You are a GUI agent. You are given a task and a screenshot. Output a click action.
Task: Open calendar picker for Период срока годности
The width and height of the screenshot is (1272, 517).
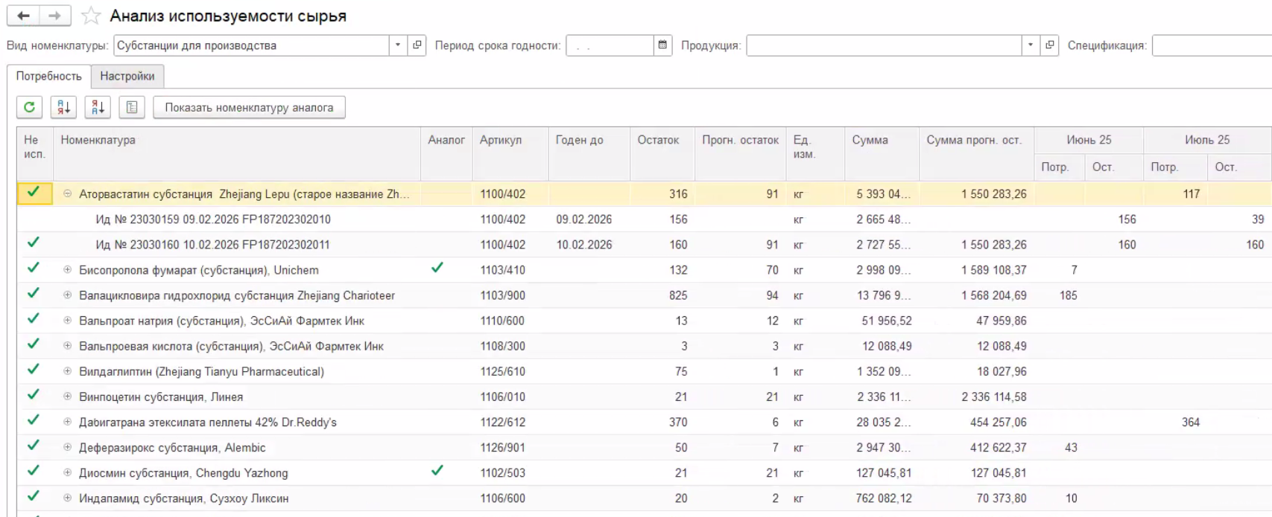coord(662,45)
